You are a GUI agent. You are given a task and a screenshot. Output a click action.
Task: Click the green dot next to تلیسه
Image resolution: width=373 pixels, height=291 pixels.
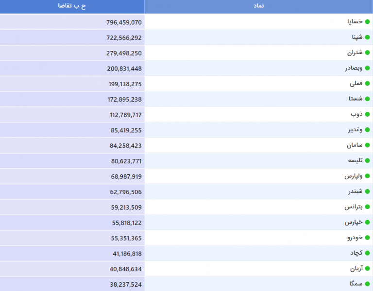(x=367, y=161)
